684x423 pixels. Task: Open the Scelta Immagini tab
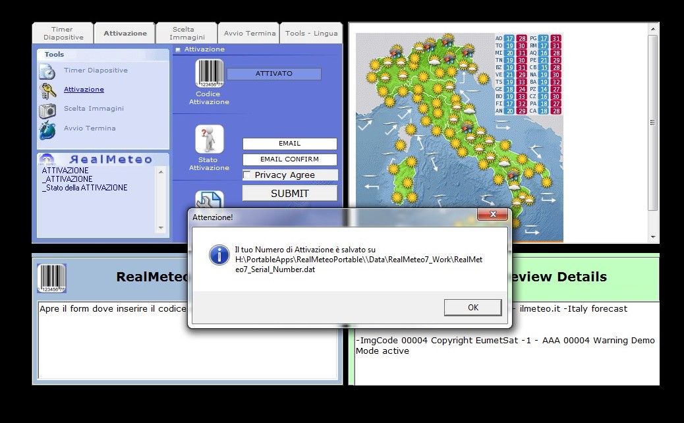[186, 33]
